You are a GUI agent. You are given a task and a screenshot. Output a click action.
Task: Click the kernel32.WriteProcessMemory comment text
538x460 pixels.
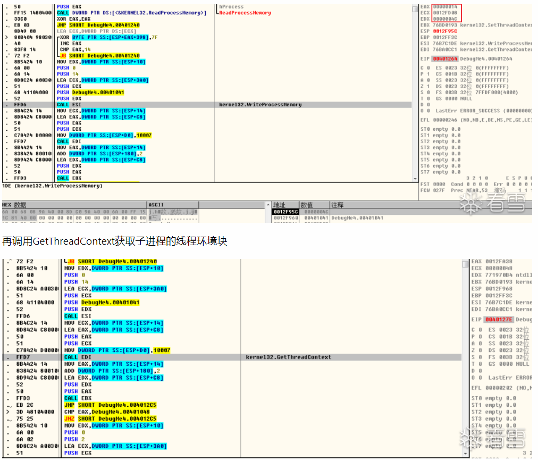[260, 105]
